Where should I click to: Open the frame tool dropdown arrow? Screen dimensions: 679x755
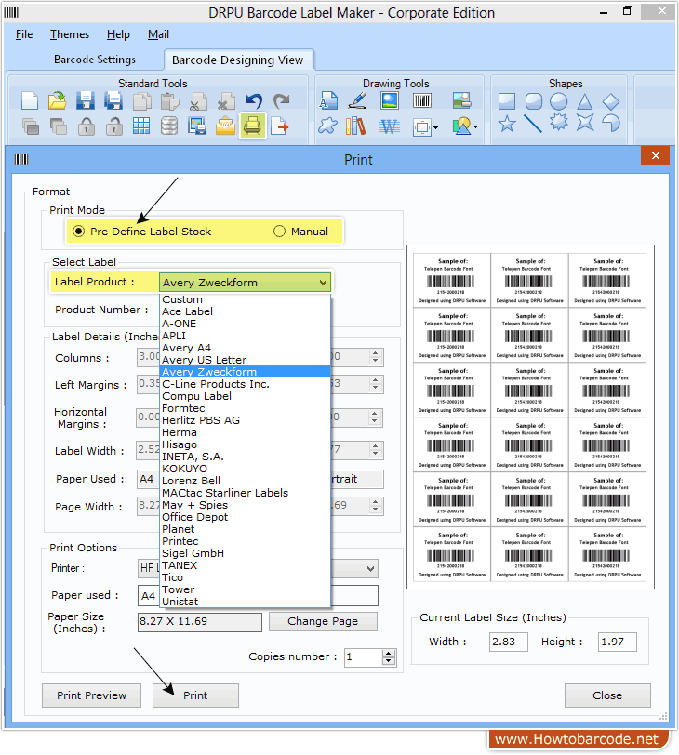coord(436,127)
